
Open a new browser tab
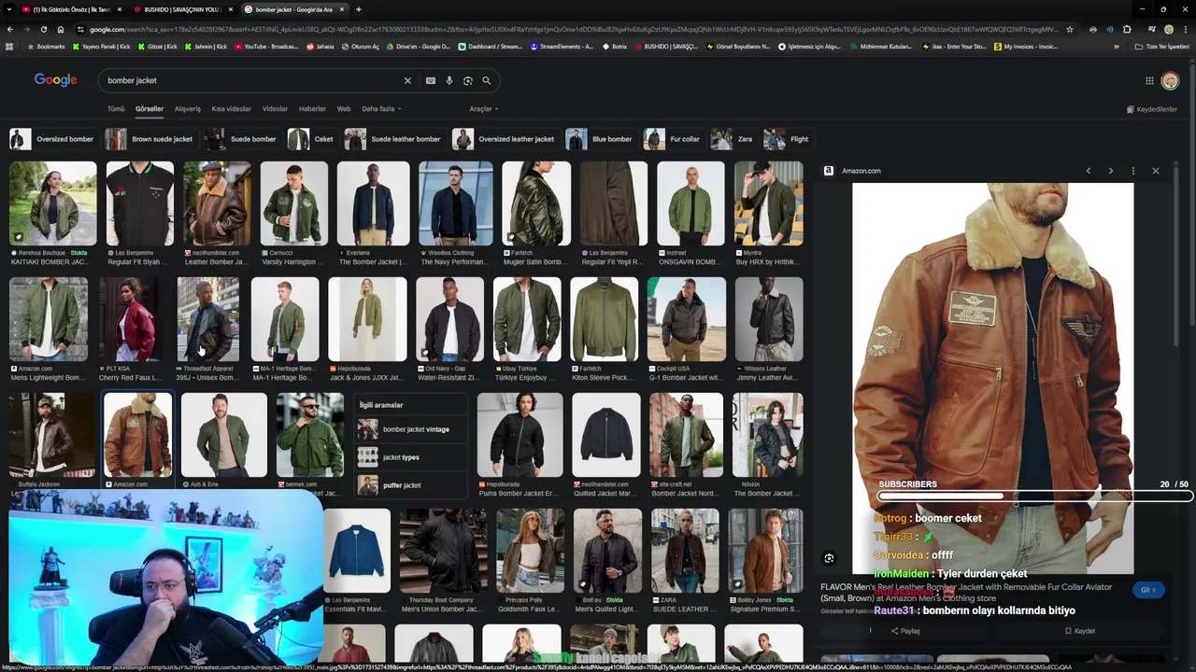[359, 9]
